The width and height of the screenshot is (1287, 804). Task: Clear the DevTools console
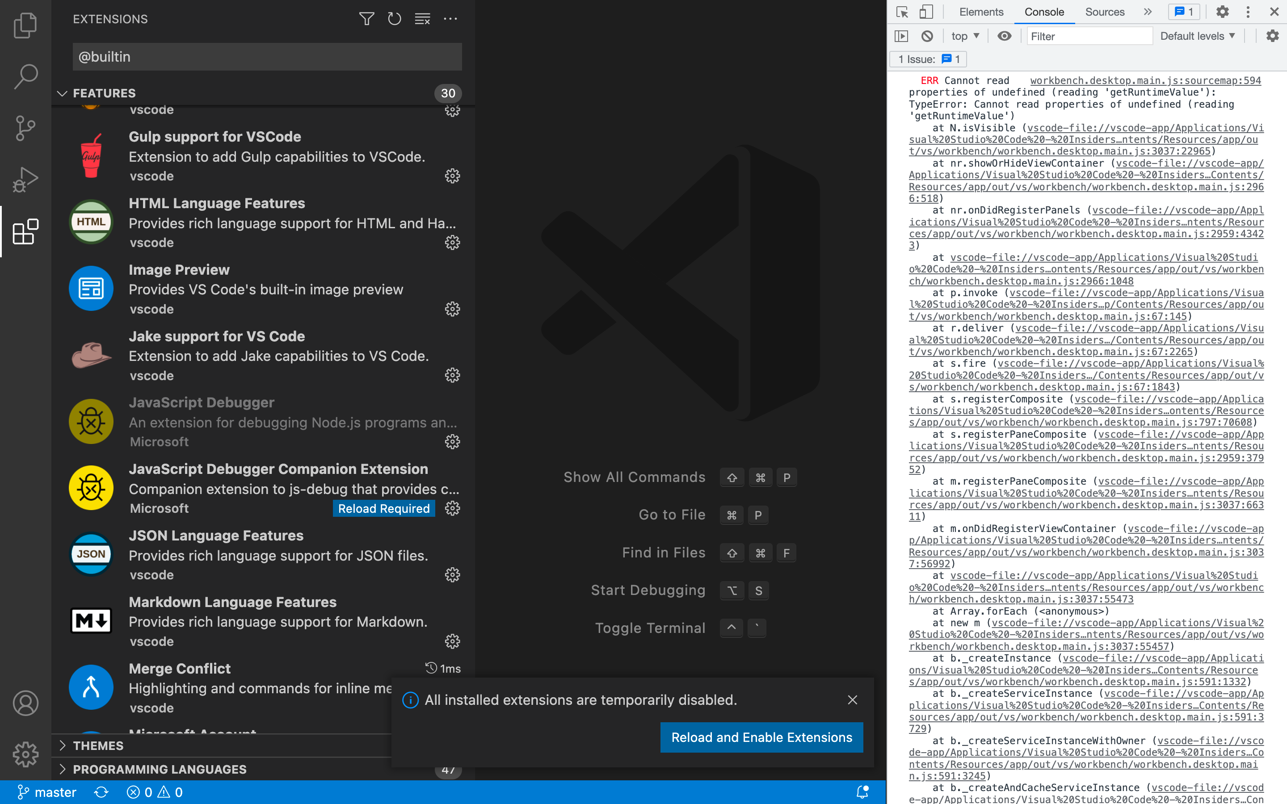coord(928,36)
